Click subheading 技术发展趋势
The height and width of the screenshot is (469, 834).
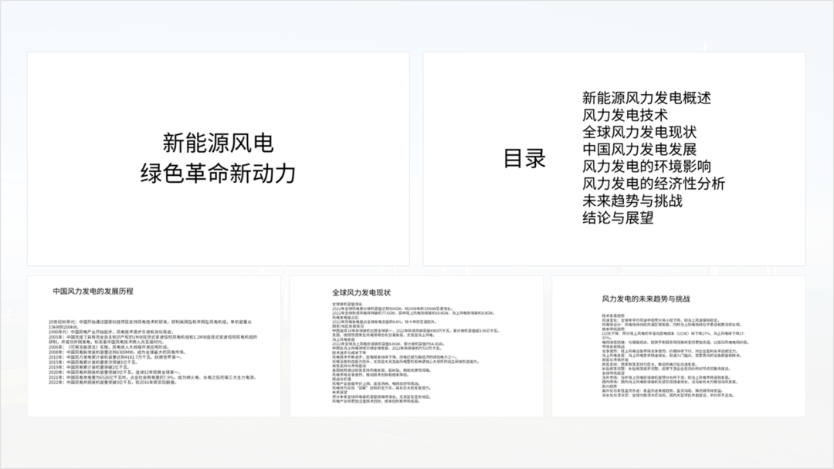coord(613,315)
